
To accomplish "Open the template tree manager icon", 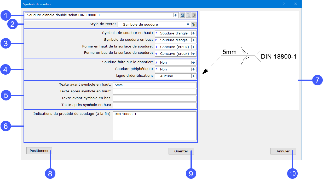I will (188, 15).
